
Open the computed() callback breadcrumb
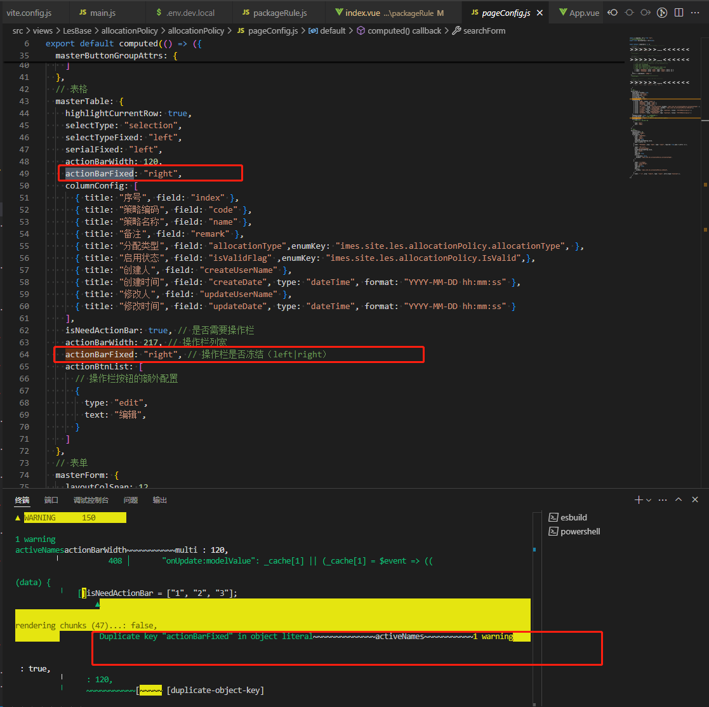click(x=399, y=30)
